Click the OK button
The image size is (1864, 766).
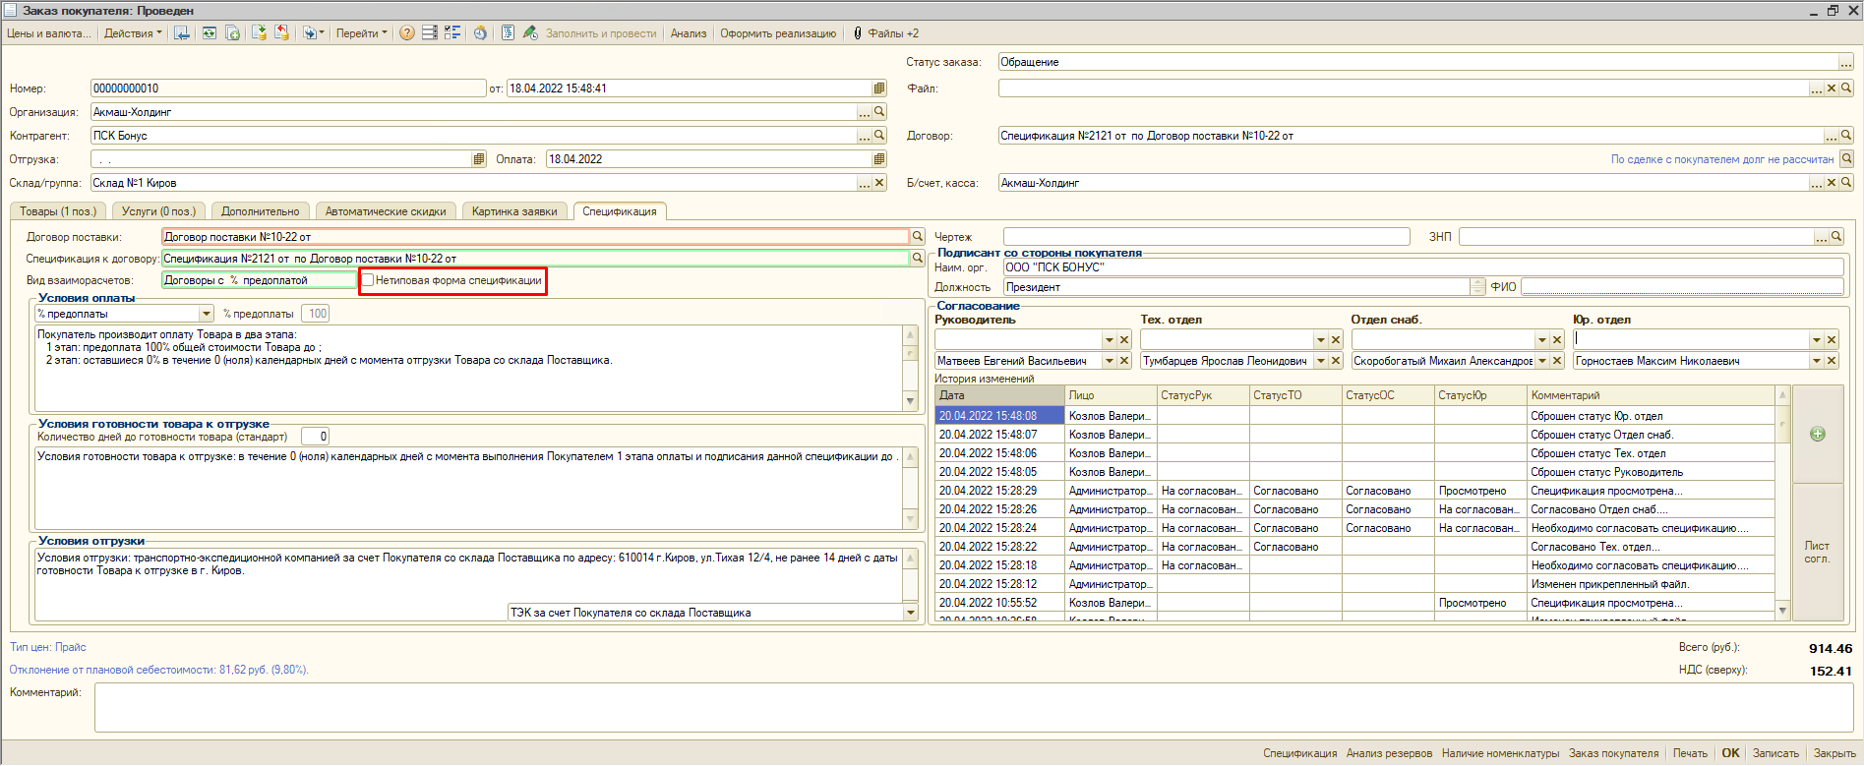(x=1731, y=753)
